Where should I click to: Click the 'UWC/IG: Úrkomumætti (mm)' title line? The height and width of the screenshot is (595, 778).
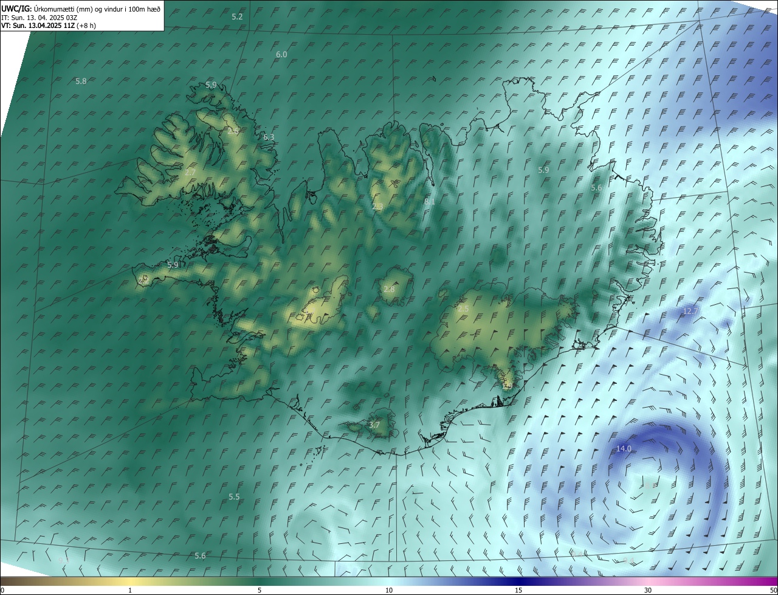[x=81, y=9]
